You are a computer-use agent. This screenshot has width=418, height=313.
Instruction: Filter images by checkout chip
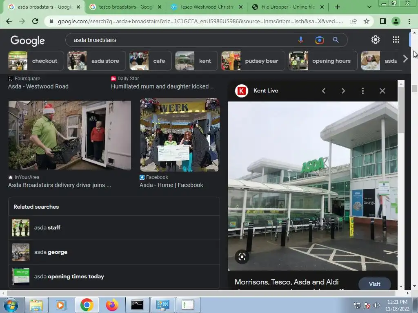(x=36, y=61)
